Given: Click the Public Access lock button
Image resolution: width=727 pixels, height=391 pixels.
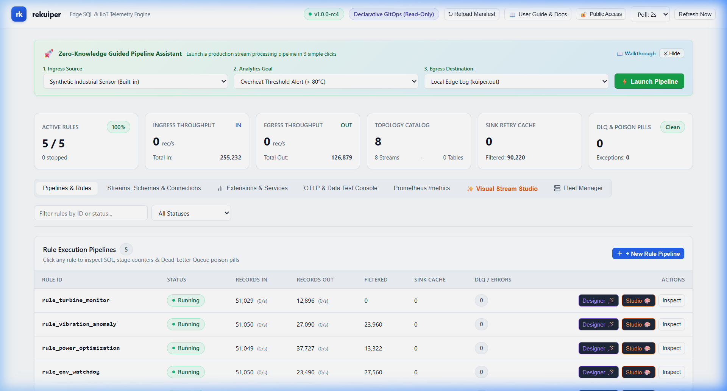Looking at the screenshot, I should coord(601,14).
